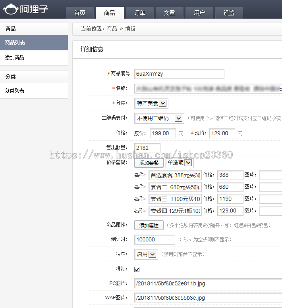This screenshot has width=282, height=308.
Task: Go to the 文章 tab
Action: (x=170, y=13)
